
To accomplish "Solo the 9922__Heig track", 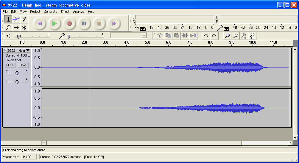I will click(x=23, y=65).
